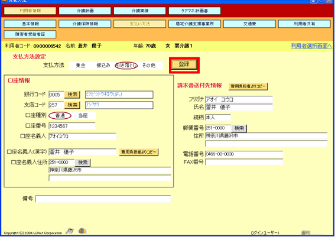Image resolution: width=335 pixels, height=237 pixels.
Task: Search by bank code with 検索
Action: [73, 95]
